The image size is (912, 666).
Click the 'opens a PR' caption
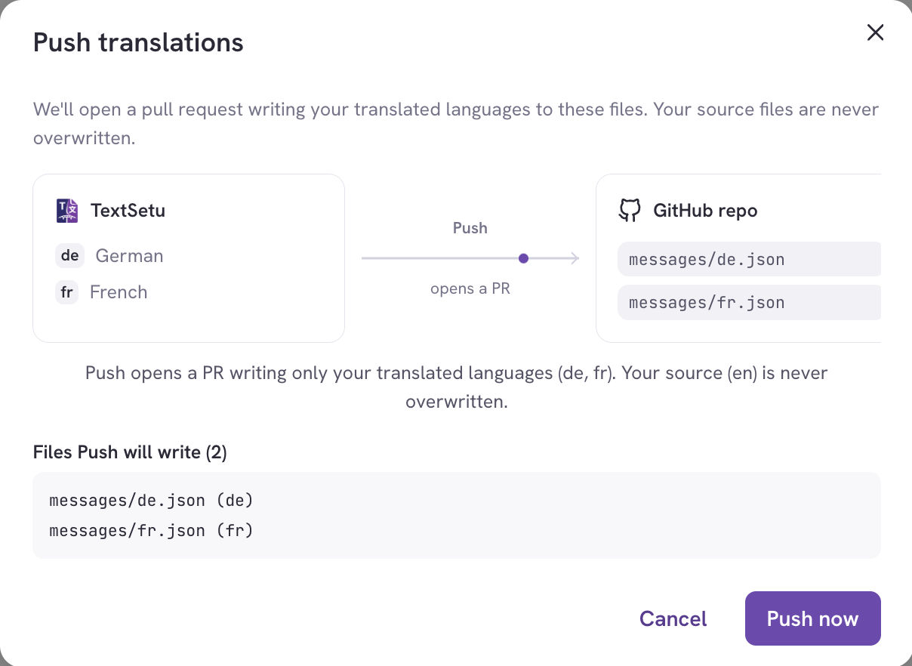point(470,288)
